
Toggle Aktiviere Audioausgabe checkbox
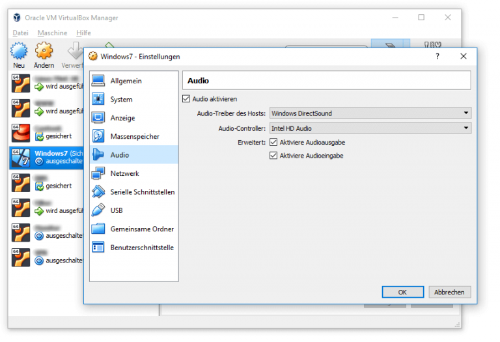273,142
